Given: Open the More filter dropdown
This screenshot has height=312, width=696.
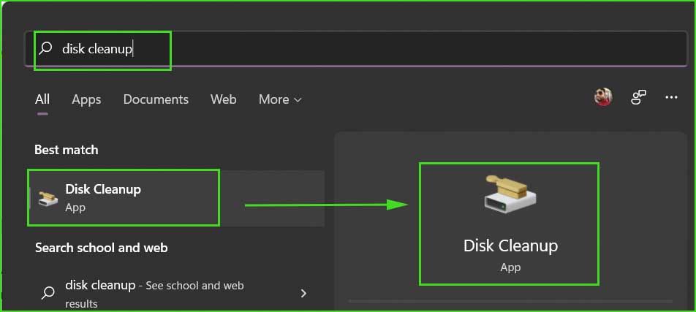Looking at the screenshot, I should click(x=280, y=99).
